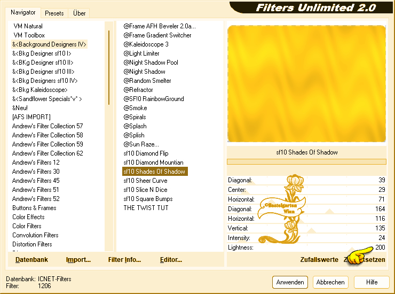
Task: Choose @Kaleidoscope 3 filter
Action: click(146, 44)
